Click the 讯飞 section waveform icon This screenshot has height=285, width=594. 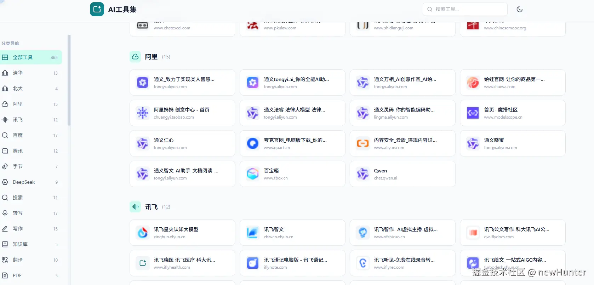point(135,207)
